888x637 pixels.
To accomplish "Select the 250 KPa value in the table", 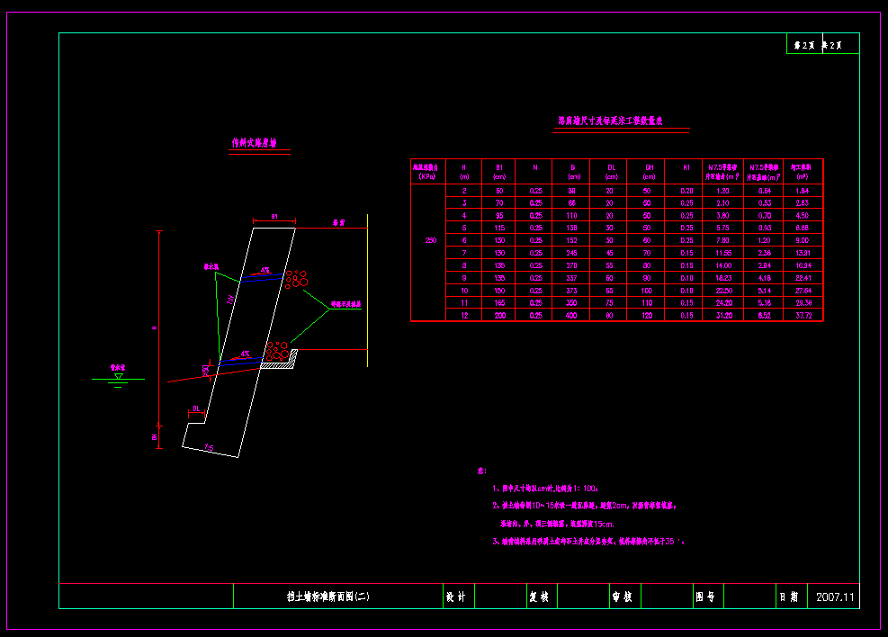I will pyautogui.click(x=431, y=240).
